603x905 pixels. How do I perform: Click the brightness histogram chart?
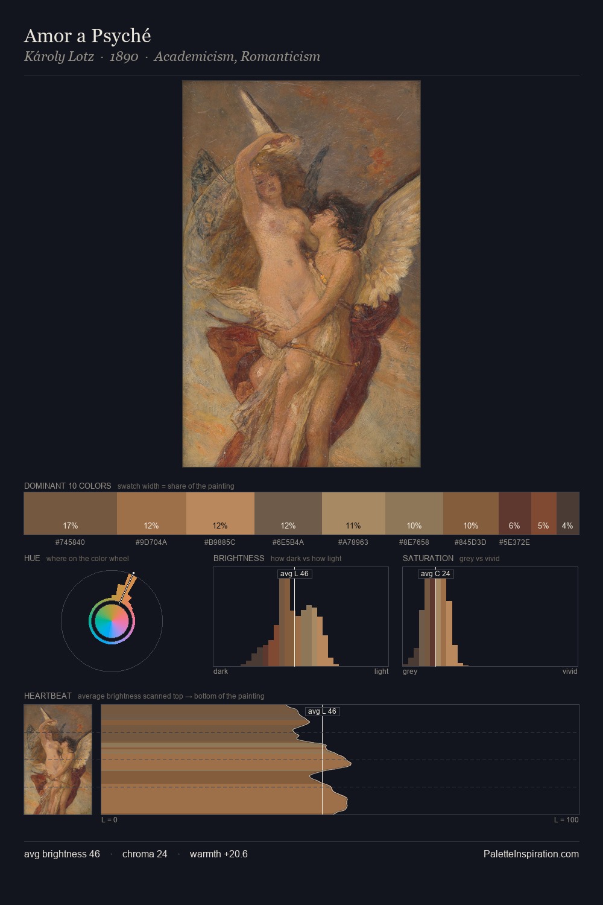coord(301,617)
